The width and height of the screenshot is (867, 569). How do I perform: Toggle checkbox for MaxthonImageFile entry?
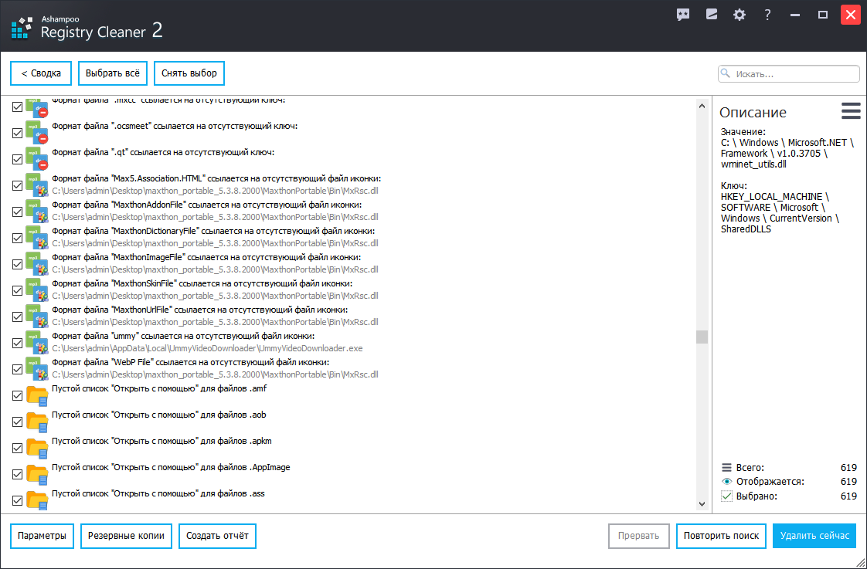coord(18,264)
